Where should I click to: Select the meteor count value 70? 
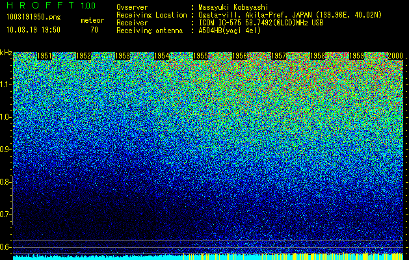(94, 30)
